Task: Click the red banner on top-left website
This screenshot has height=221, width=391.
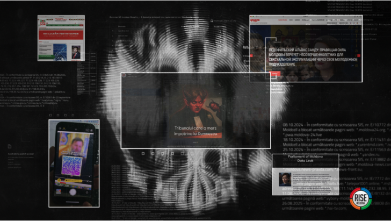Action: [x=61, y=33]
